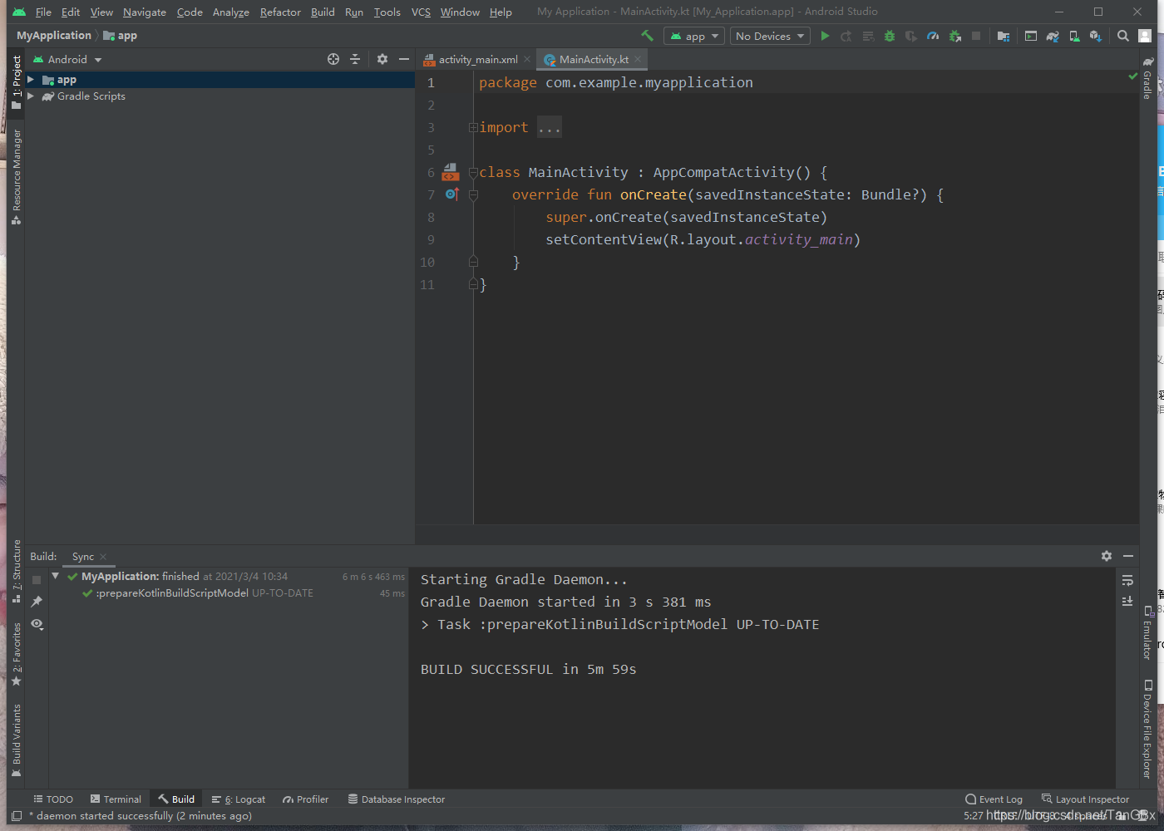
Task: Open the Tools menu
Action: (x=387, y=12)
